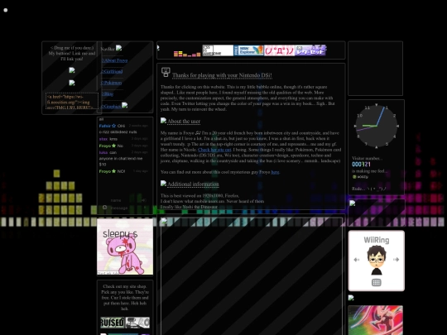The height and width of the screenshot is (335, 447).
Task: Open the Girlfriend nav link
Action: pos(112,71)
